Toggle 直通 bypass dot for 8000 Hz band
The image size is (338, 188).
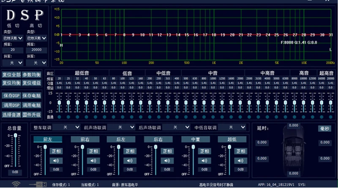(x=294, y=117)
